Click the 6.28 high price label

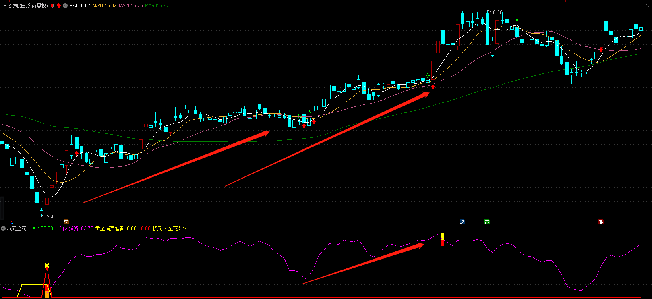[x=498, y=12]
